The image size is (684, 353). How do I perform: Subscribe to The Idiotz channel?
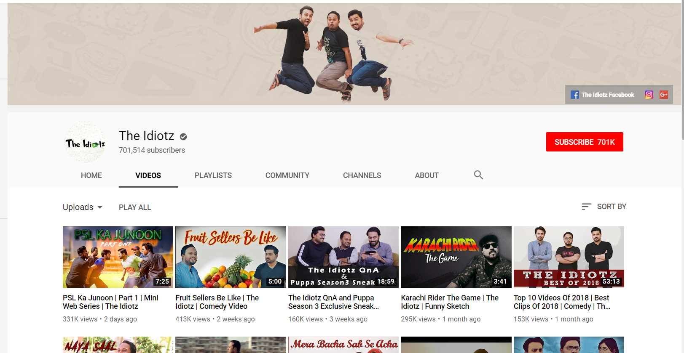pos(585,142)
